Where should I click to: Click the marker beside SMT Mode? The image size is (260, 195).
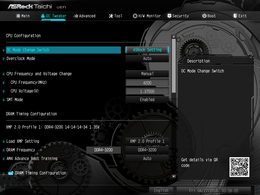coord(4,100)
